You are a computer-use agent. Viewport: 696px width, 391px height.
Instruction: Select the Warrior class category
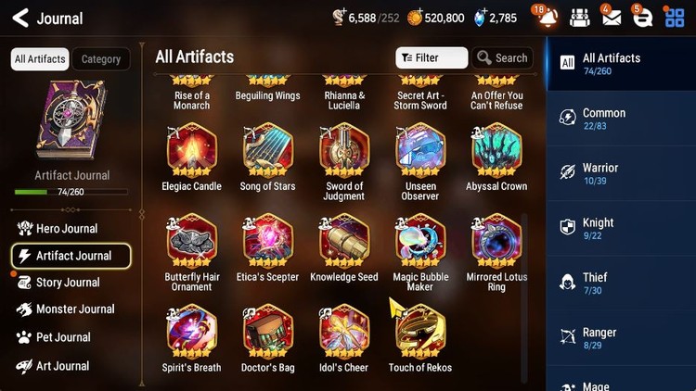click(622, 173)
